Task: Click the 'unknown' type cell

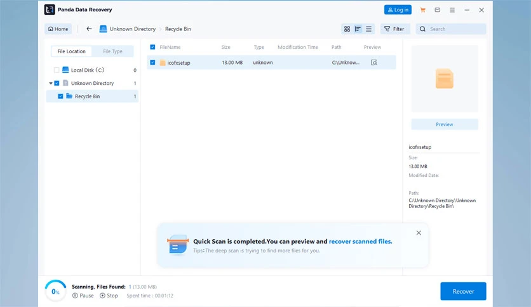Action: 263,63
